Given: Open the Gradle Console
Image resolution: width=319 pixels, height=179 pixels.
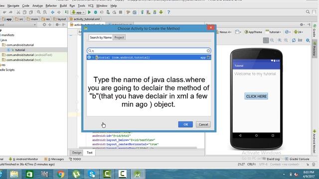Looking at the screenshot, I should [297, 159].
